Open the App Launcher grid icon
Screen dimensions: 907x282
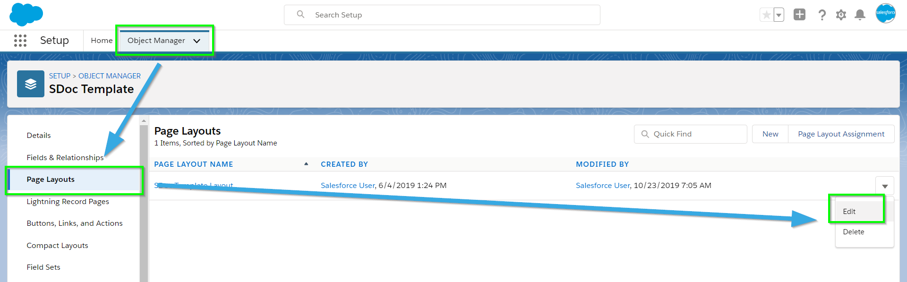(x=20, y=41)
